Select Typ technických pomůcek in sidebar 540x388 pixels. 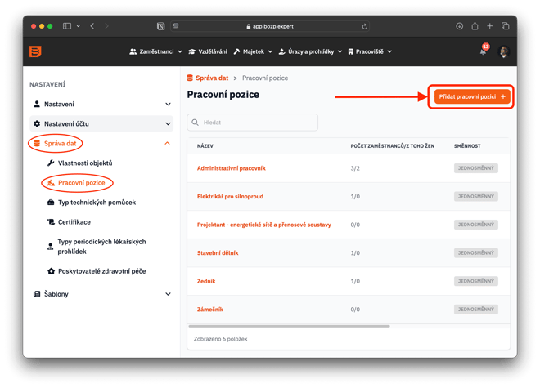(97, 202)
